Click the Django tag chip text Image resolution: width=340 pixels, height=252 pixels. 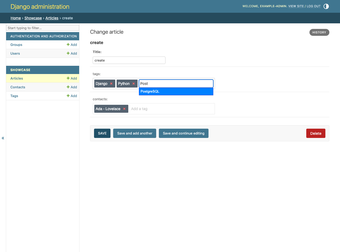[101, 84]
